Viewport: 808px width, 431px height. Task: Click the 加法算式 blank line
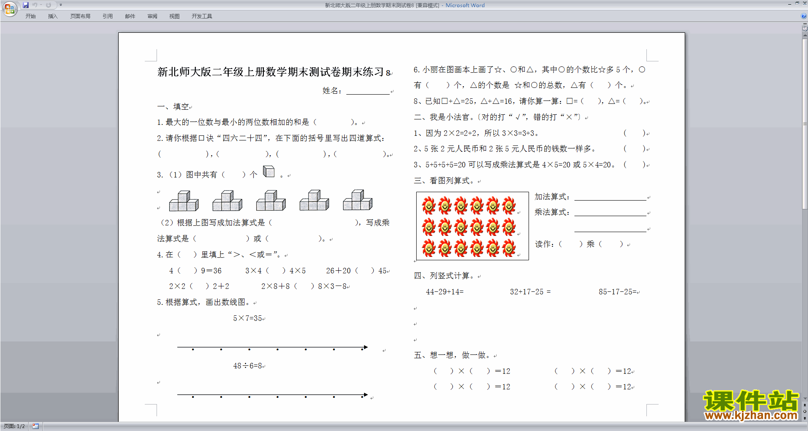[x=610, y=197]
